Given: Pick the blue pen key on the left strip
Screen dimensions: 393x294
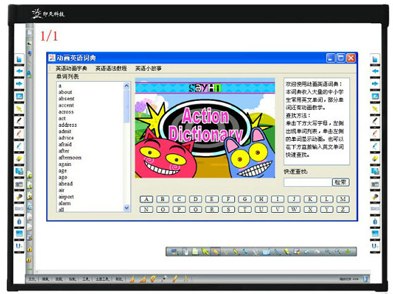Looking at the screenshot, I should click(x=19, y=146).
